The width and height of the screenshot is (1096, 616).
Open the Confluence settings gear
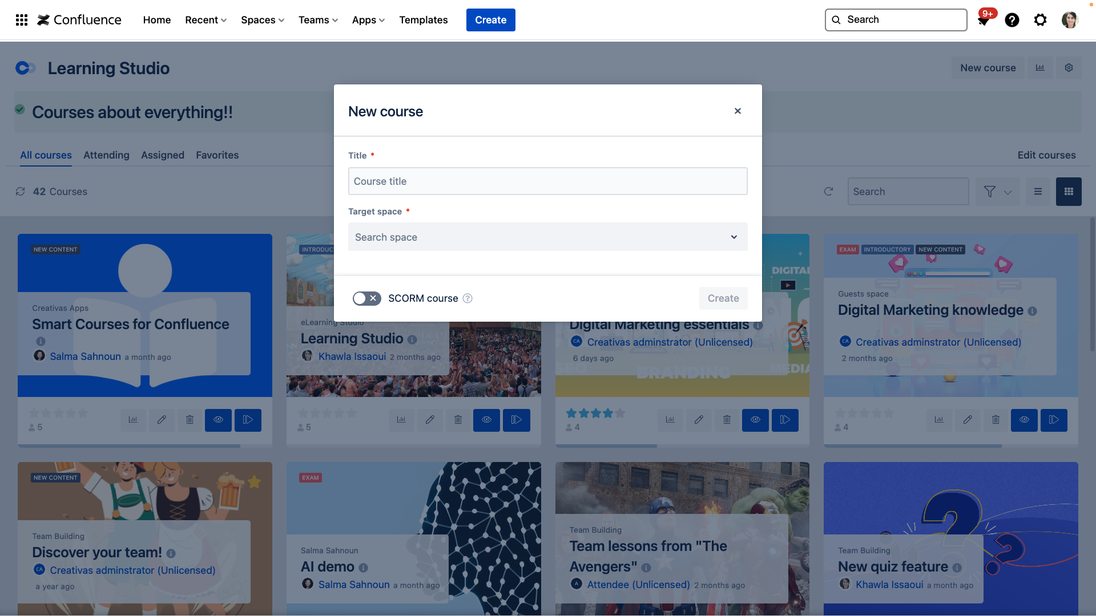(x=1041, y=20)
